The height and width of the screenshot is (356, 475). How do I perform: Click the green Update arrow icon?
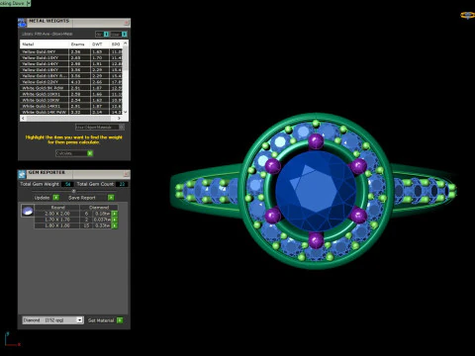click(x=55, y=198)
